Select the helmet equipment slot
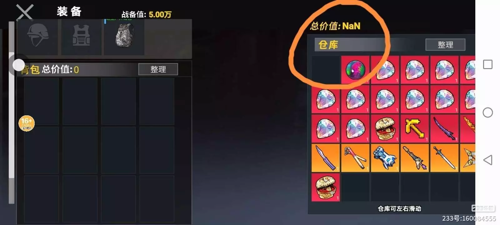 [x=37, y=37]
